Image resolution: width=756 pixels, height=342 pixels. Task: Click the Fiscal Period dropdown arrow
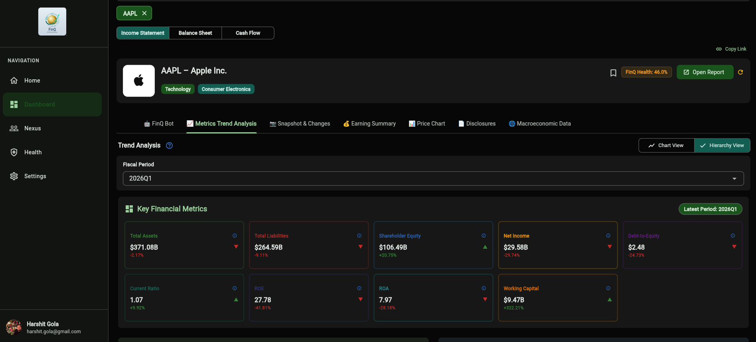click(734, 179)
